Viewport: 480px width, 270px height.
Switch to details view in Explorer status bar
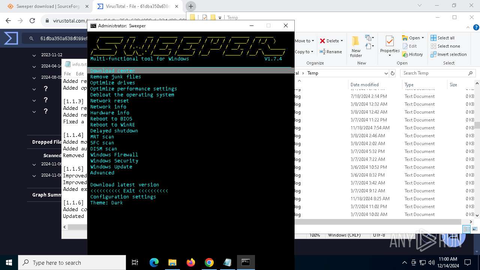467,229
